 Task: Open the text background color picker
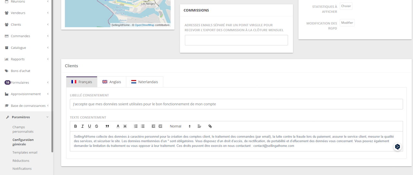point(125,126)
